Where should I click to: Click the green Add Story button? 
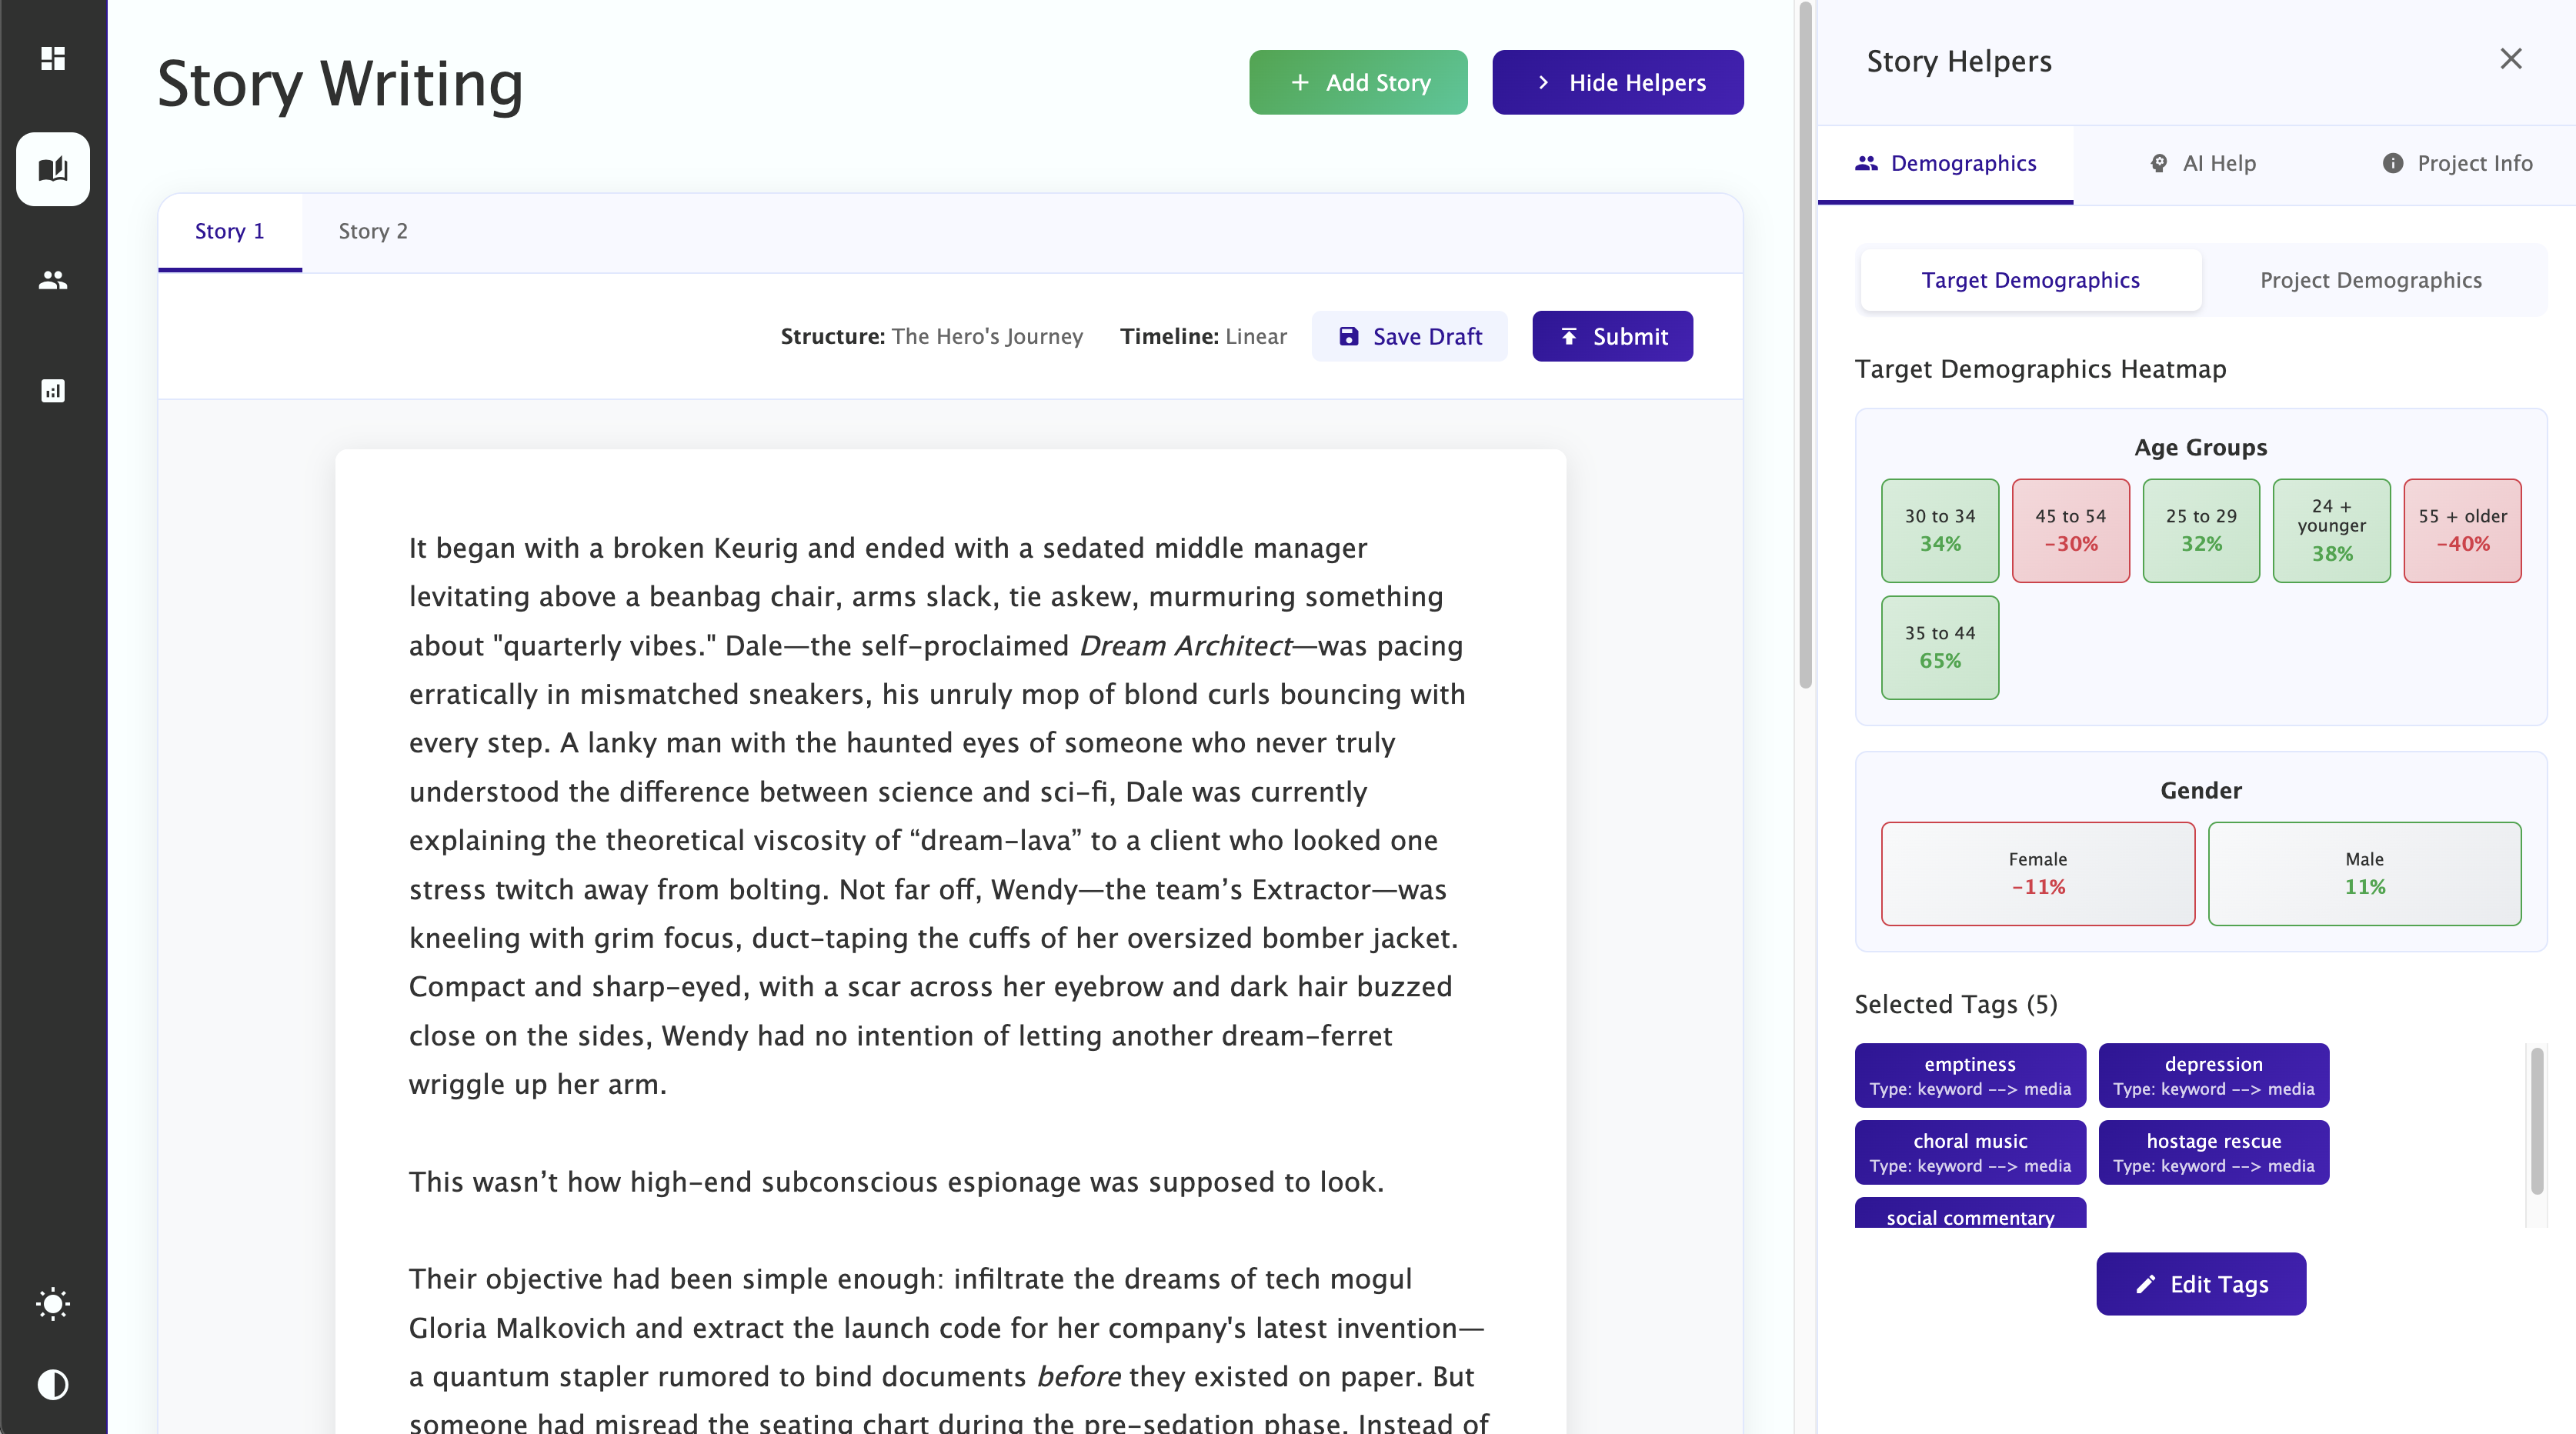coord(1357,82)
